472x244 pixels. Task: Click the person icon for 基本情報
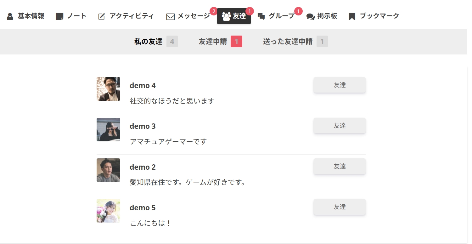(10, 16)
